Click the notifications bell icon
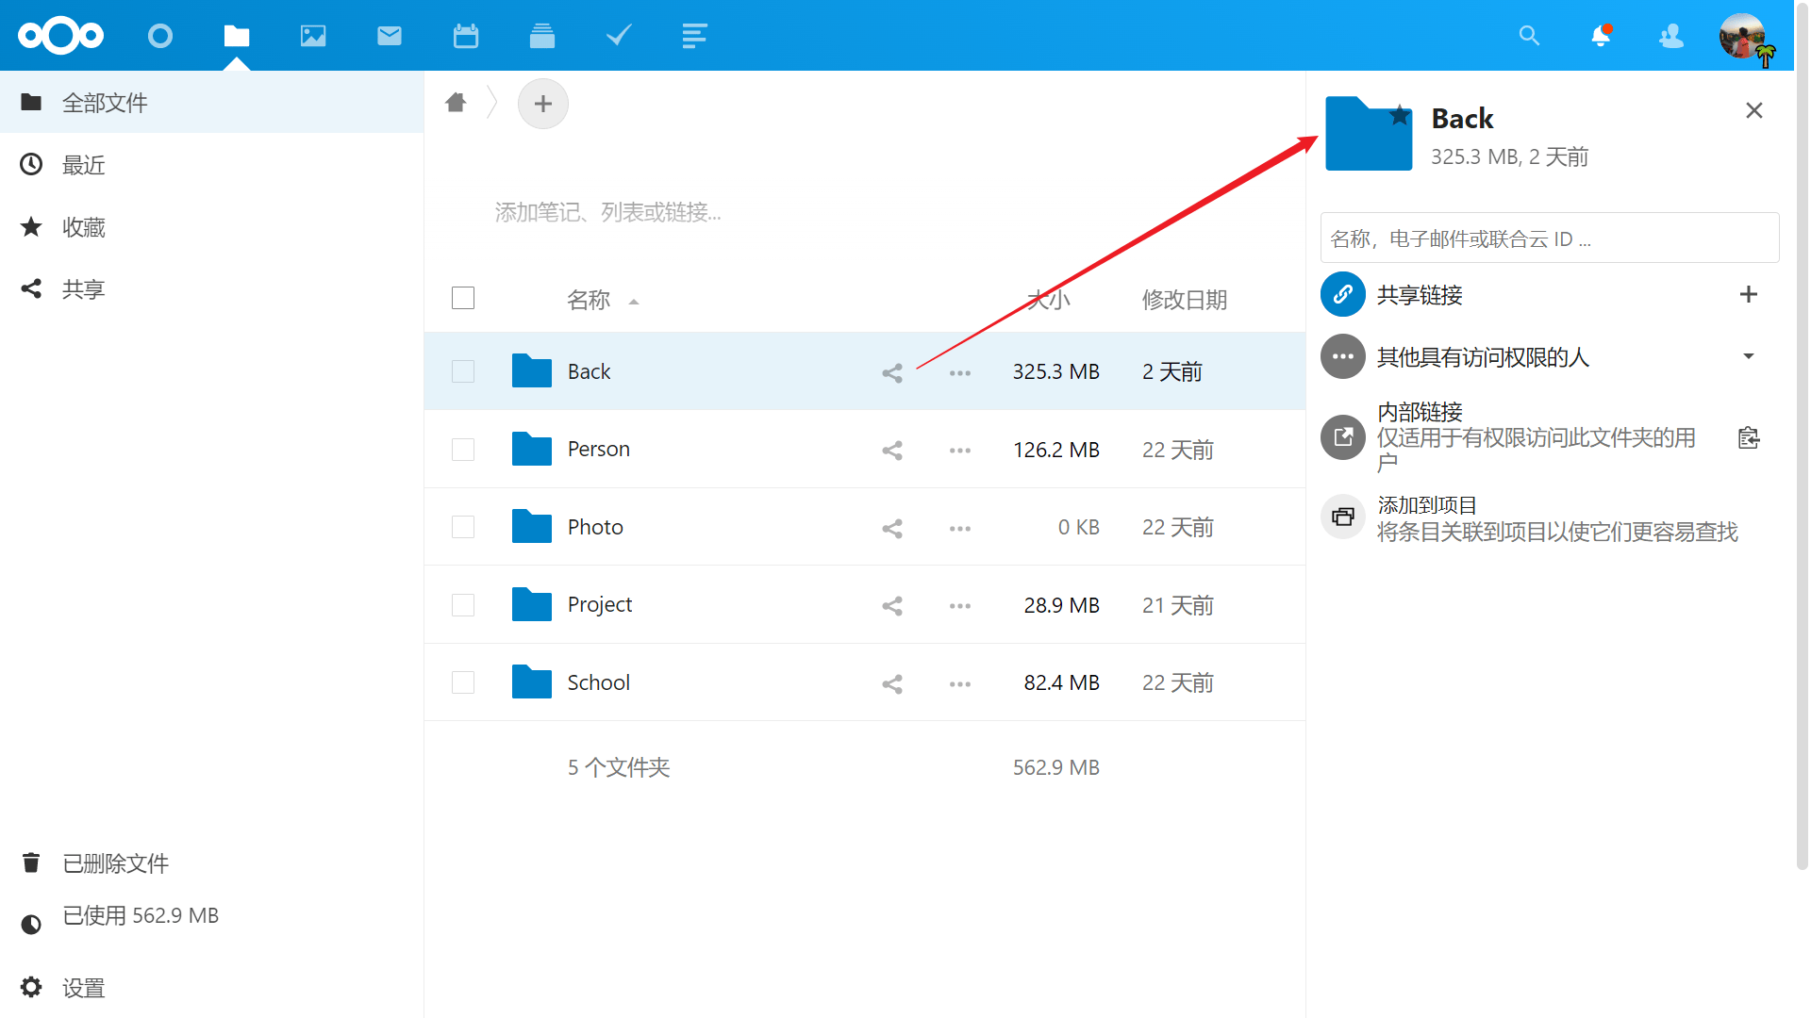Image resolution: width=1811 pixels, height=1018 pixels. coord(1601,36)
